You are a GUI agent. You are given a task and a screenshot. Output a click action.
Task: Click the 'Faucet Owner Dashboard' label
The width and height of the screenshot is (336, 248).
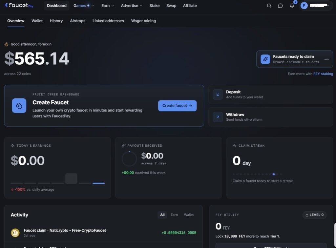(x=56, y=94)
